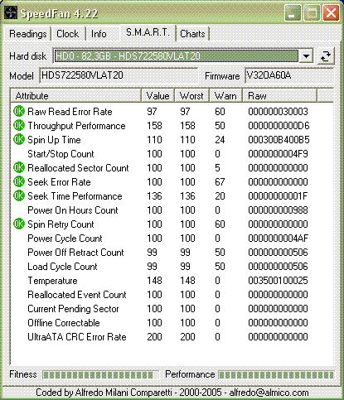This screenshot has height=400, width=344.
Task: Click OK icon beside Raw Read Error Rate
Action: (x=19, y=112)
